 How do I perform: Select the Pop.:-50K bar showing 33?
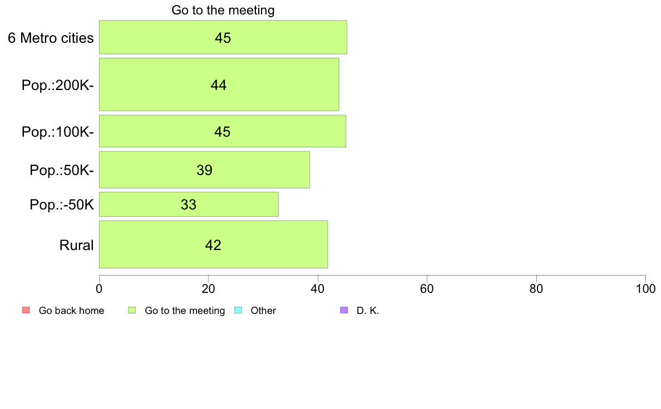tap(189, 205)
